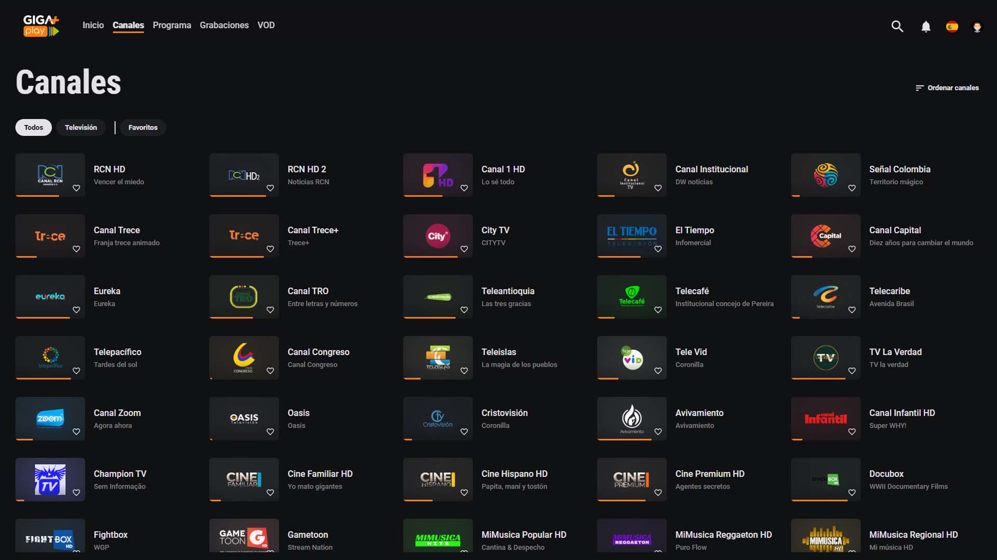
Task: Open the notifications bell
Action: [925, 26]
